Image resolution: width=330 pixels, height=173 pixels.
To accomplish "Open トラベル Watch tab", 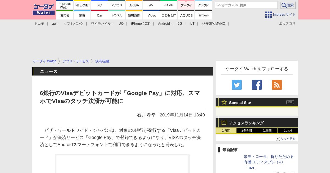I will point(117,15).
